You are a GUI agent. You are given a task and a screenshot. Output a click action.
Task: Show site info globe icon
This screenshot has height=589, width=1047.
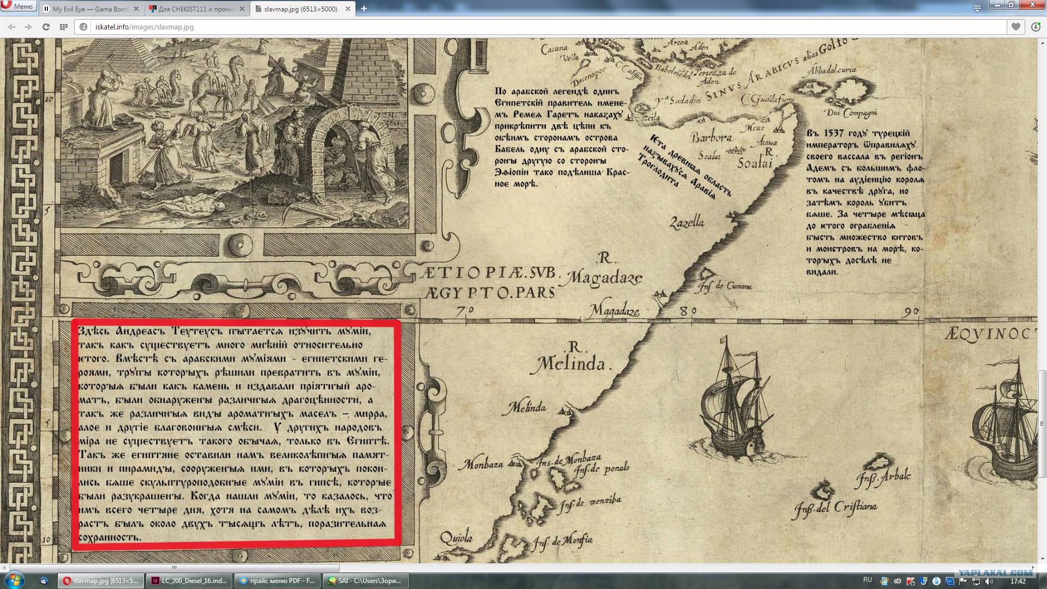(83, 27)
